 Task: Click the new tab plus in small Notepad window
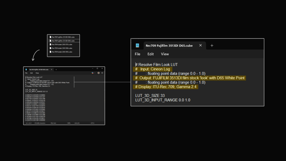pyautogui.click(x=56, y=70)
